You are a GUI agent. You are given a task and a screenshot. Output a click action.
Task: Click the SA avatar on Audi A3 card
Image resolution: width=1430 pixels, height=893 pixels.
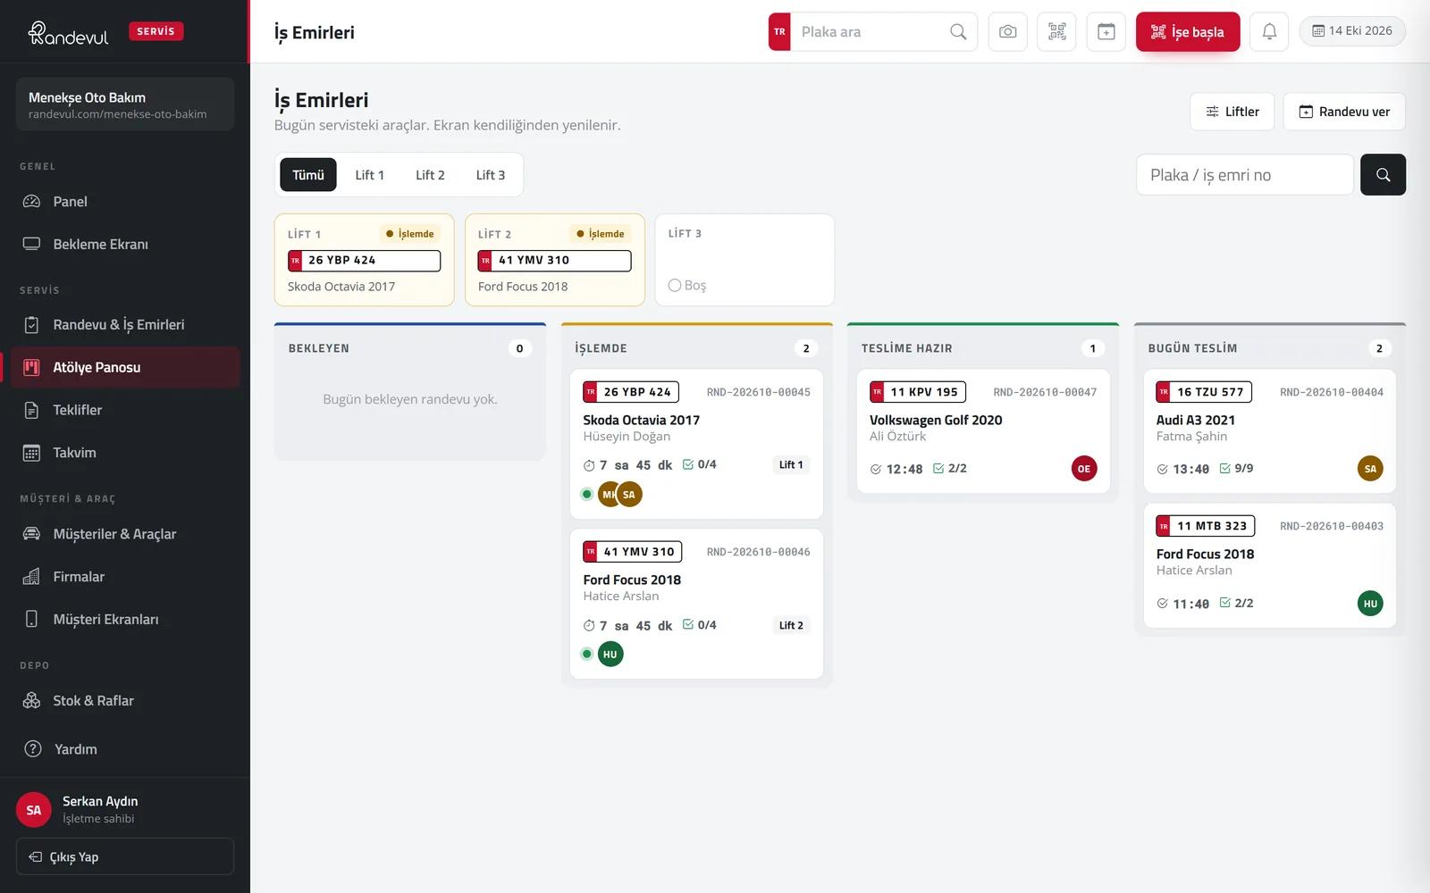click(x=1370, y=469)
